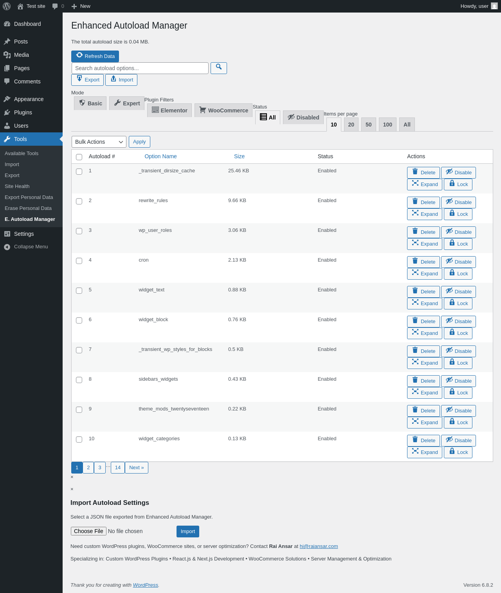Viewport: 501px width, 593px height.
Task: Open Dashboard menu item
Action: point(31,24)
